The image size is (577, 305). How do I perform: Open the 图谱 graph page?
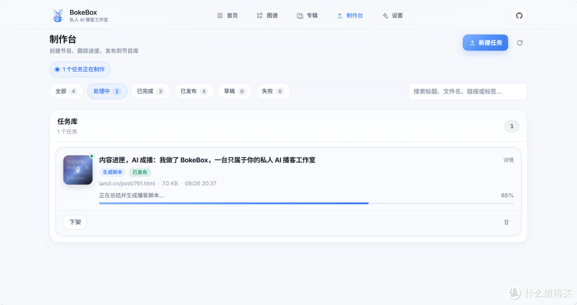coord(267,15)
